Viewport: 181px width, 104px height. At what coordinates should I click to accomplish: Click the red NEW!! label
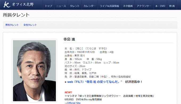[x=68, y=92]
